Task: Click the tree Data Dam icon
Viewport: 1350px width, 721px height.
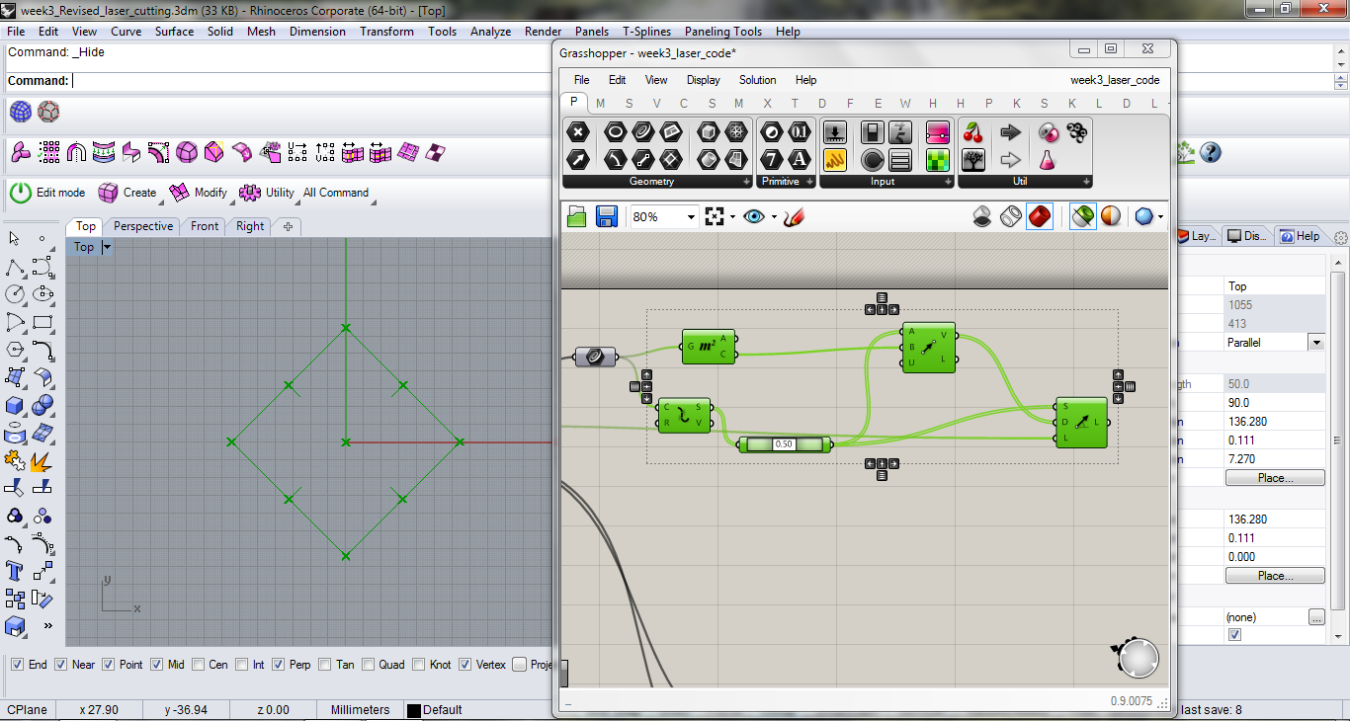Action: point(973,159)
